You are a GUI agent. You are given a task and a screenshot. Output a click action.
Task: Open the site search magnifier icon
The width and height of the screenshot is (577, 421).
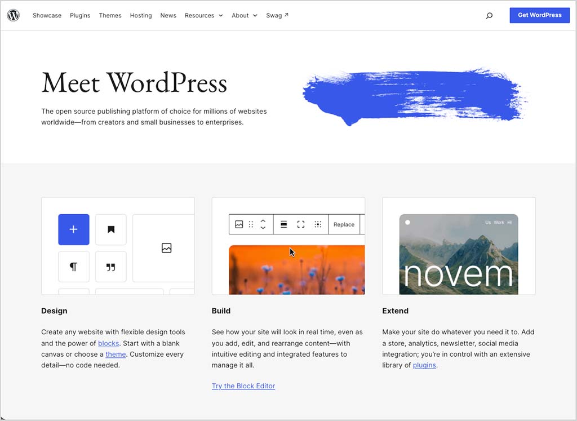pyautogui.click(x=489, y=15)
